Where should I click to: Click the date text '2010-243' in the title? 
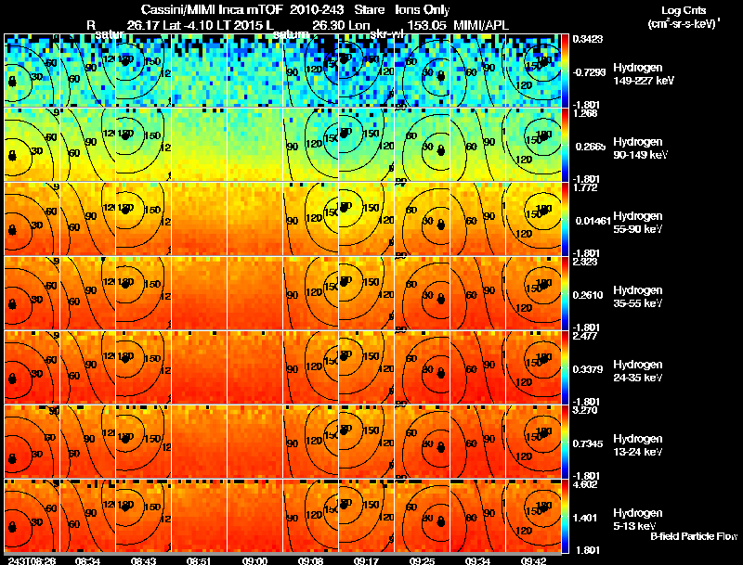pyautogui.click(x=317, y=9)
